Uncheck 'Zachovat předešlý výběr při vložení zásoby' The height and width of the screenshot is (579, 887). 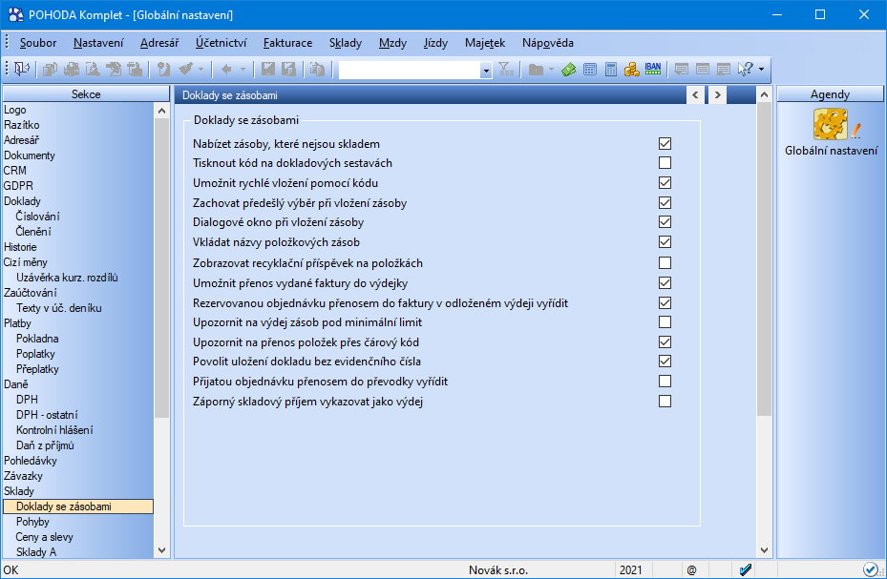pyautogui.click(x=665, y=203)
